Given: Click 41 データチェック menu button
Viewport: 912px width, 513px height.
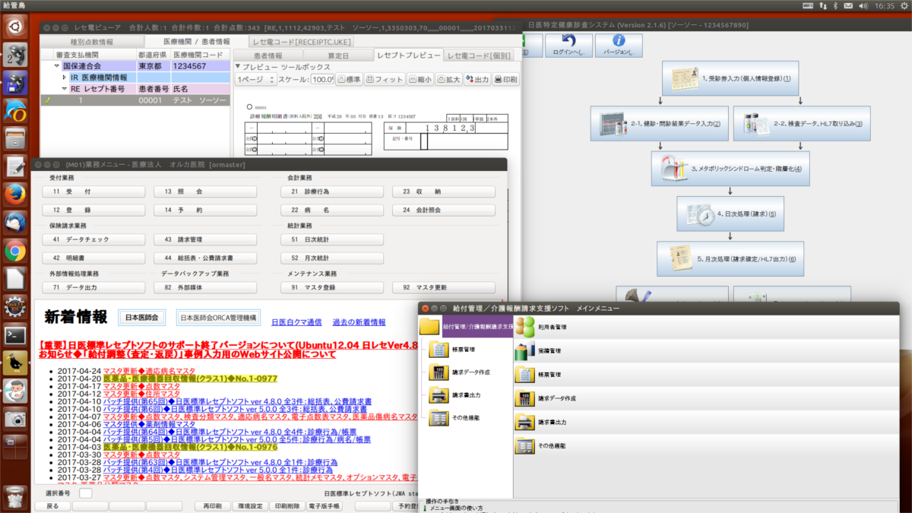Looking at the screenshot, I should point(94,239).
